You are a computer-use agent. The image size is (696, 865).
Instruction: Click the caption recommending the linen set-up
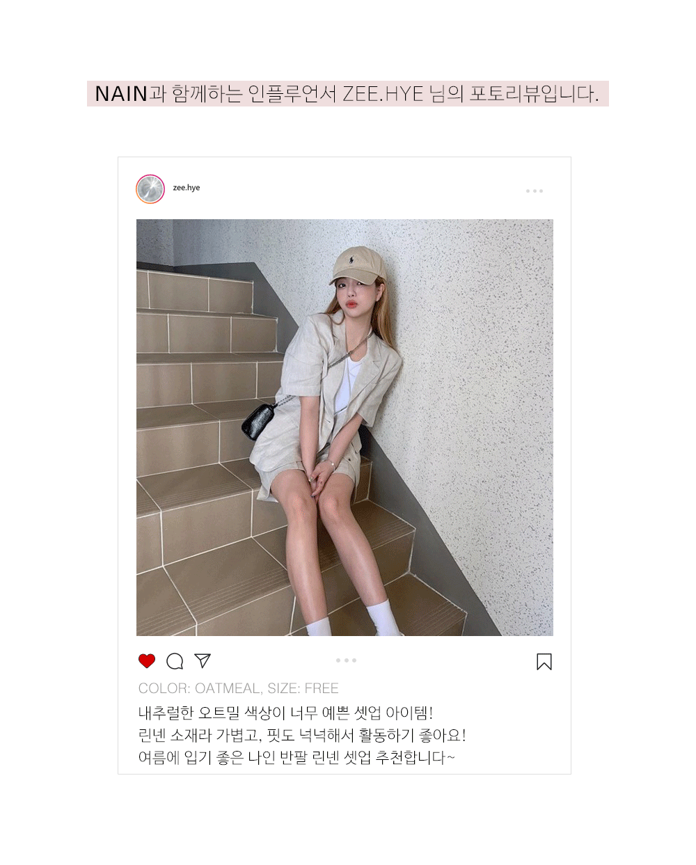point(296,758)
